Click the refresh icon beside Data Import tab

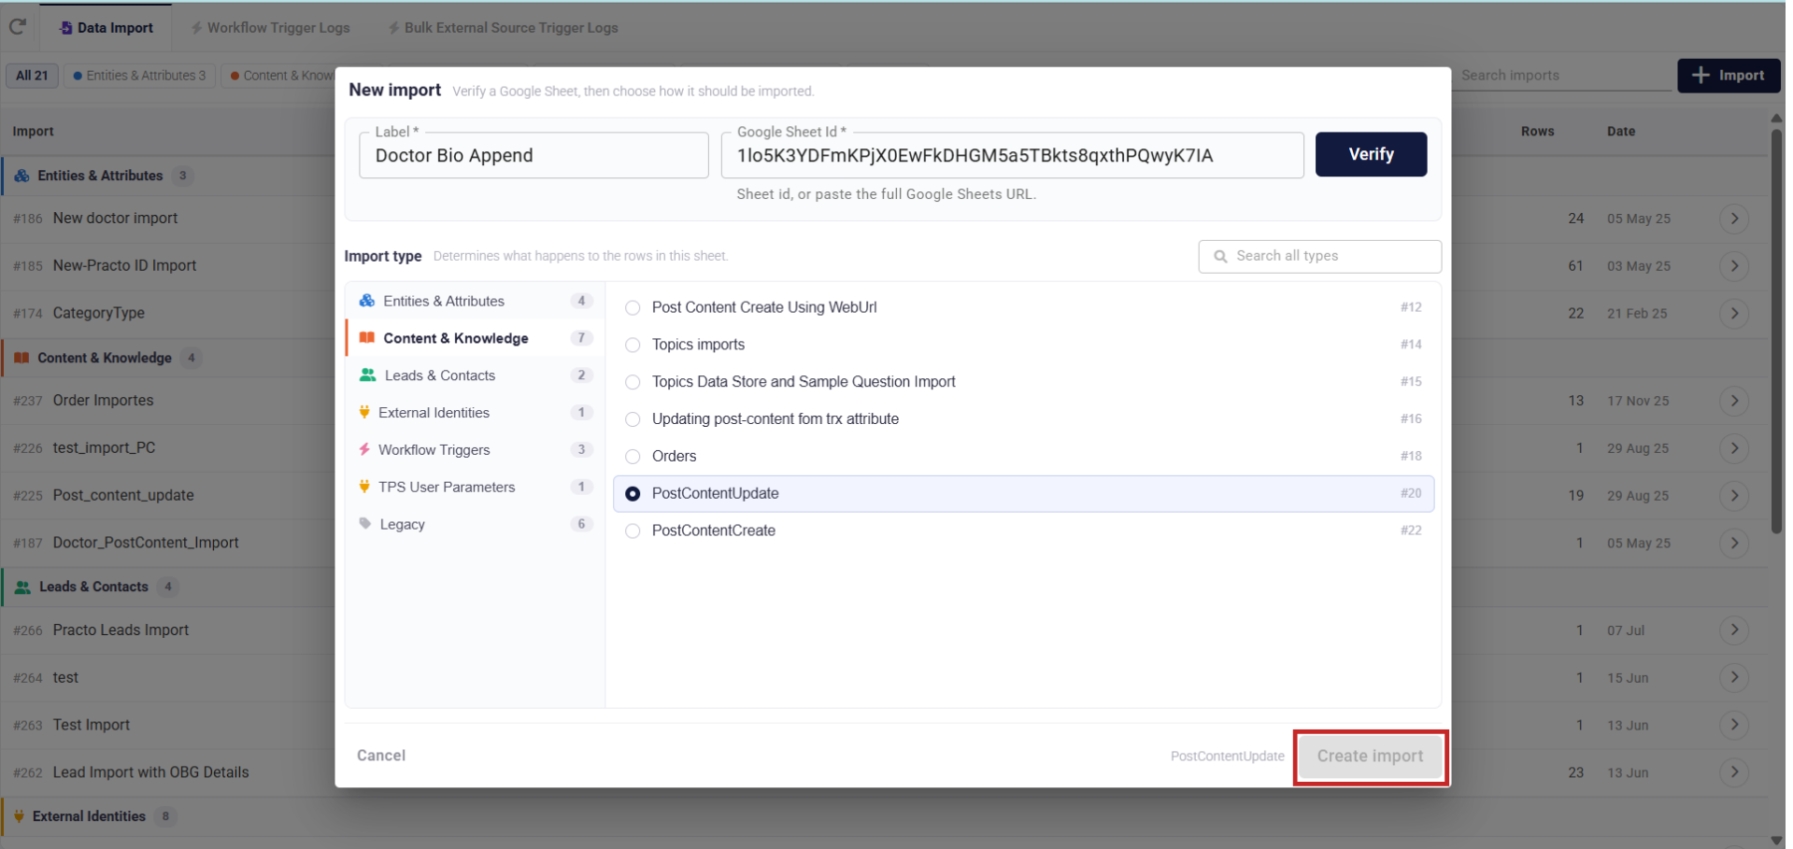[17, 26]
